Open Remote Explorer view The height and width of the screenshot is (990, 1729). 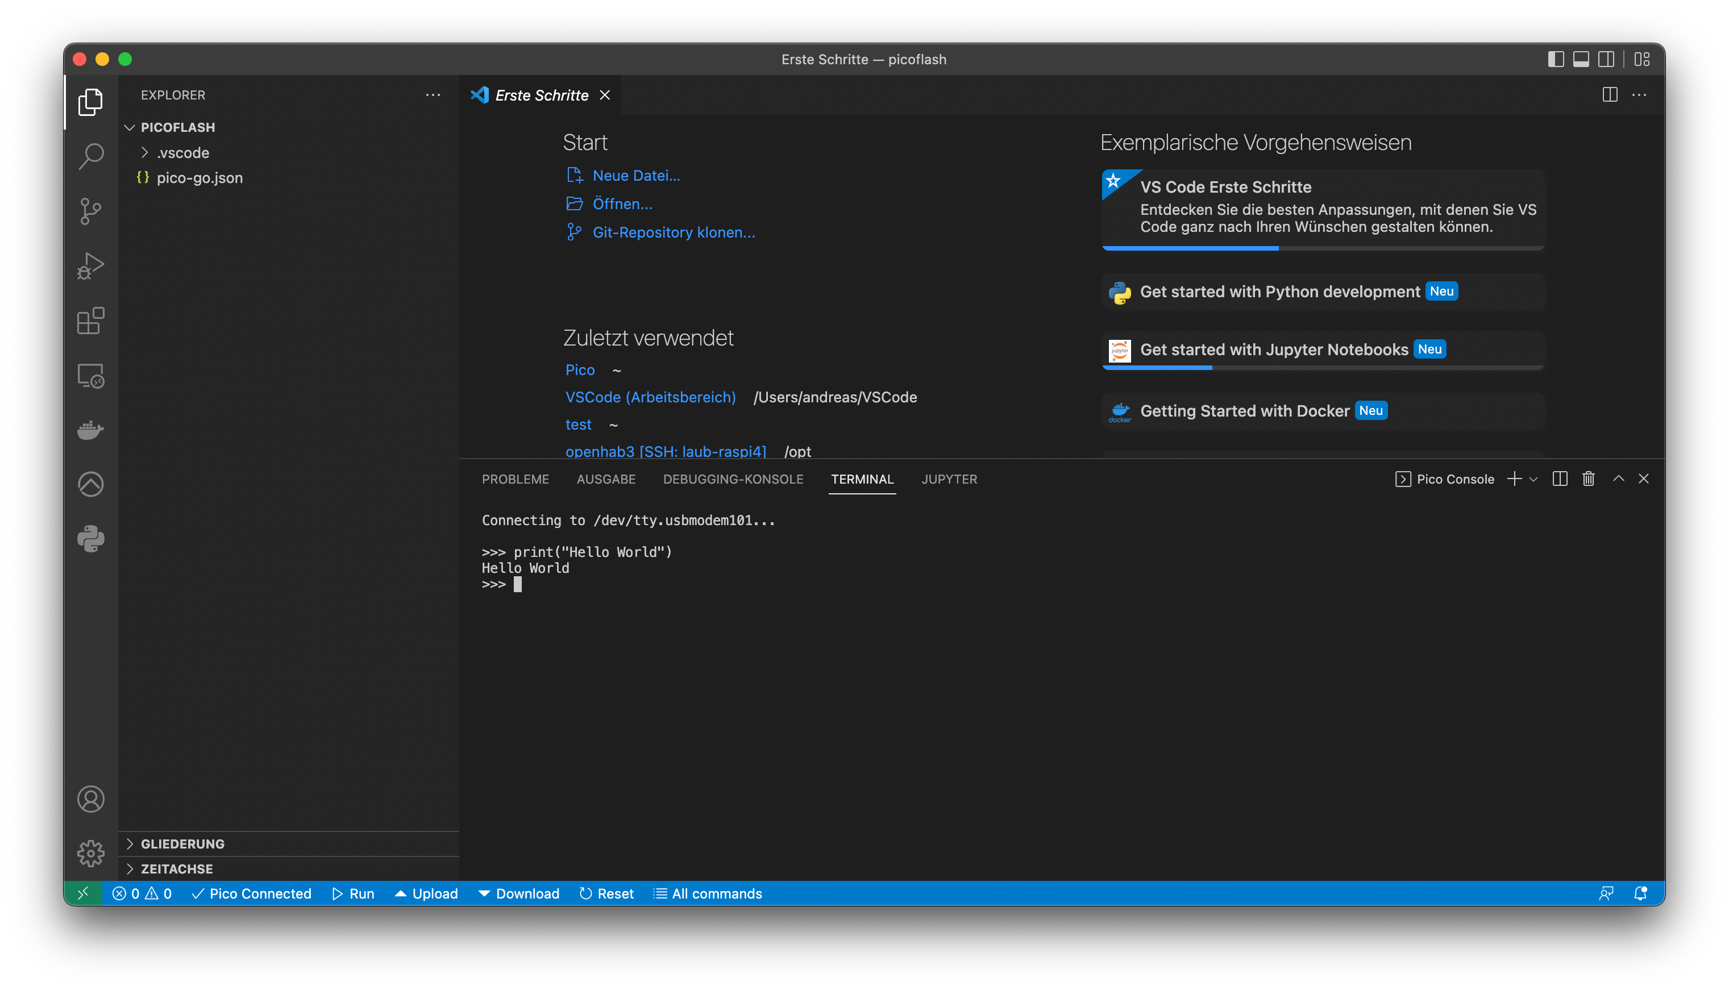click(90, 375)
